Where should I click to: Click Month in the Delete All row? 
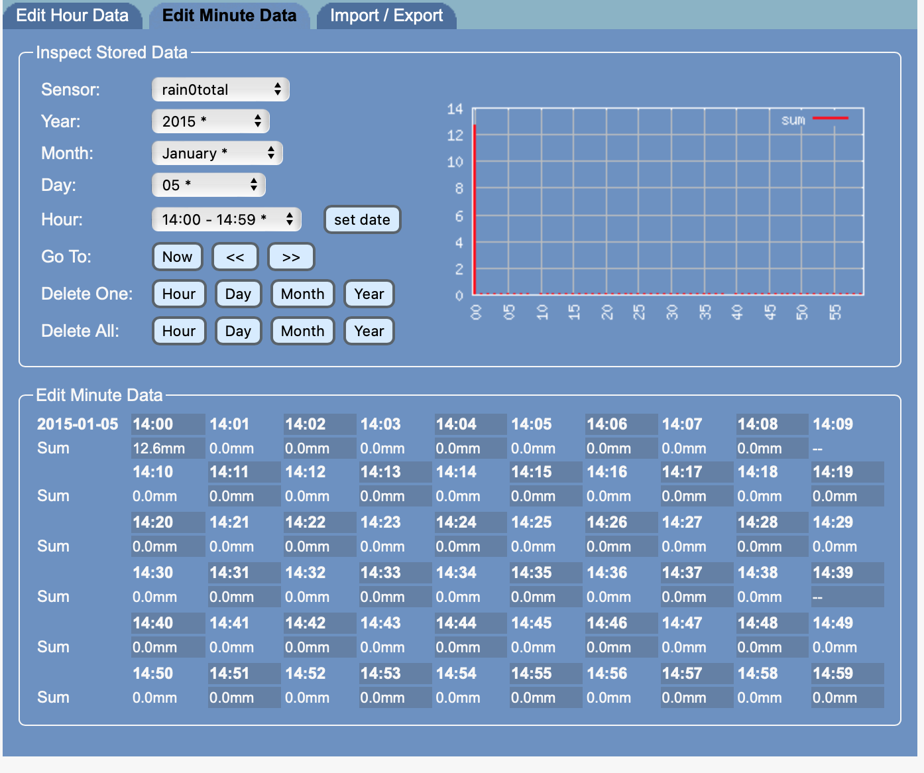pyautogui.click(x=302, y=331)
